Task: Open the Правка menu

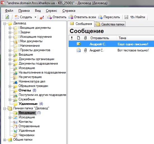Action: (x=24, y=11)
